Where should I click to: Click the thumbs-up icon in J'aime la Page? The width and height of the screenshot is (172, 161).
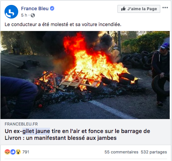point(123,9)
